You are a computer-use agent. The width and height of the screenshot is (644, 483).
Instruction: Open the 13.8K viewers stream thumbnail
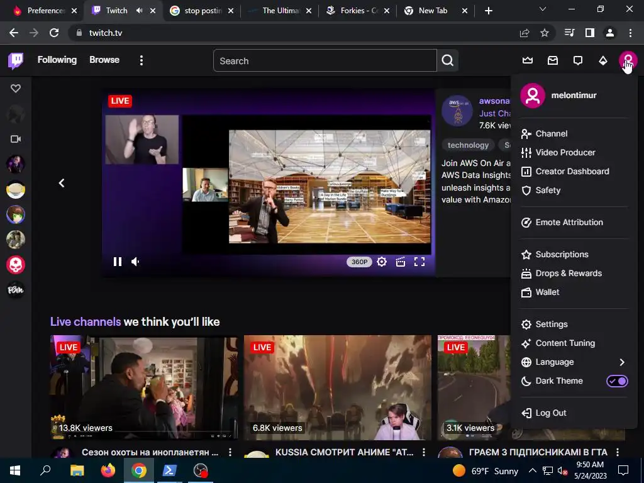144,387
